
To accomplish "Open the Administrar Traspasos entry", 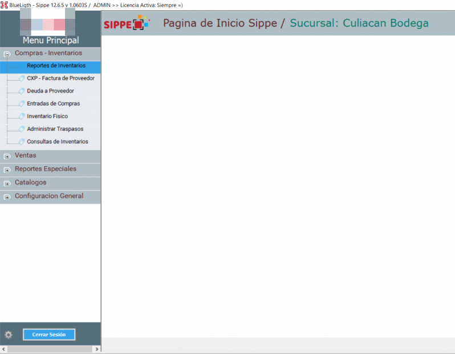I will coord(55,129).
